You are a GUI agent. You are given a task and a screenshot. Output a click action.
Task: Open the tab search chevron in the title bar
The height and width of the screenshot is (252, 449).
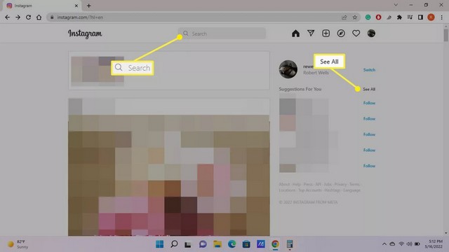(x=396, y=5)
